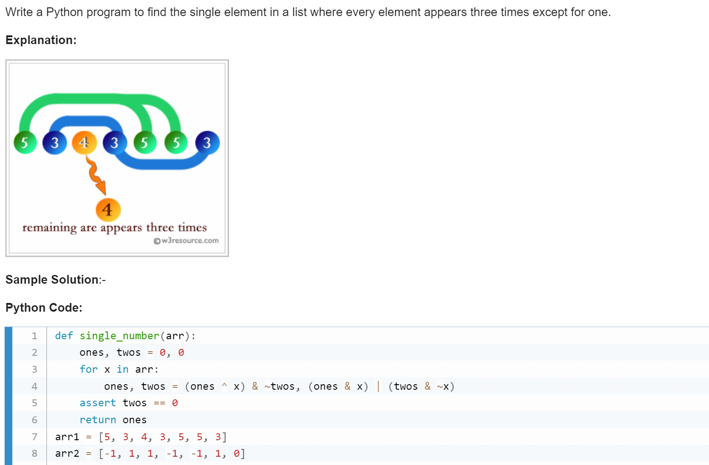Click the problem statement sentence at top
Screen dimensions: 709x465
click(x=308, y=12)
